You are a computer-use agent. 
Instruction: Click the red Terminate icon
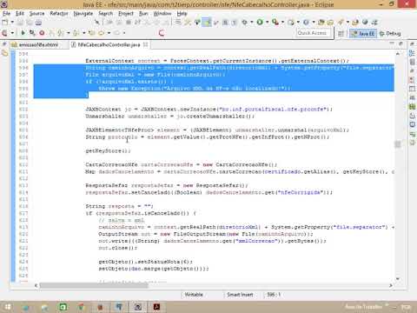point(42,33)
